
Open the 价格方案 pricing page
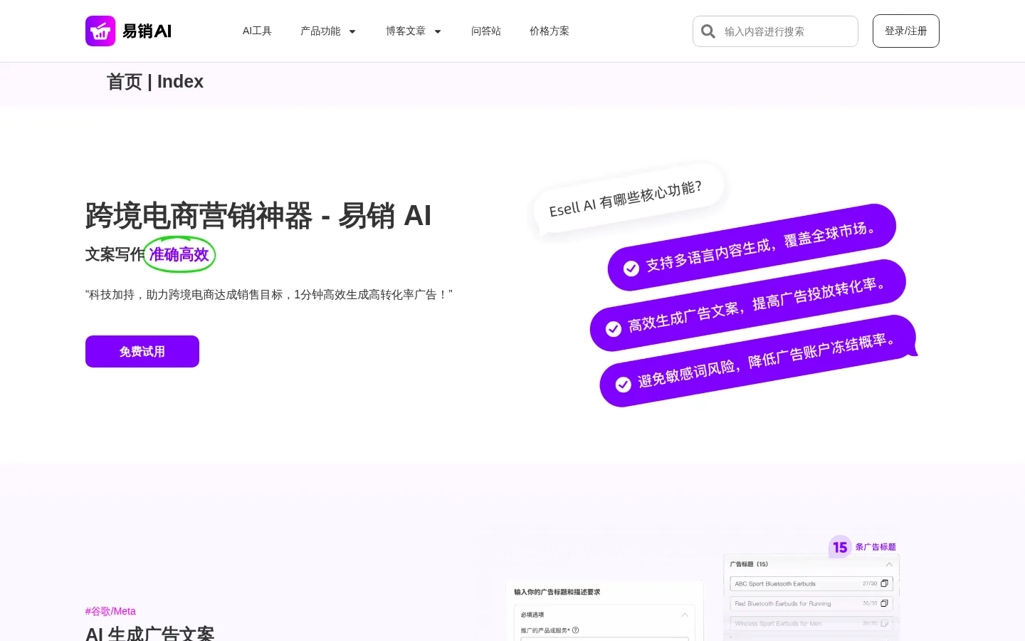(550, 31)
